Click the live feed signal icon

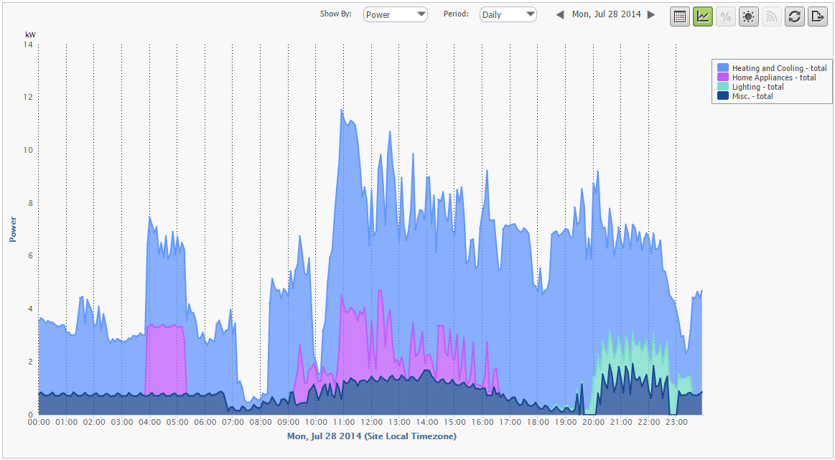click(772, 17)
